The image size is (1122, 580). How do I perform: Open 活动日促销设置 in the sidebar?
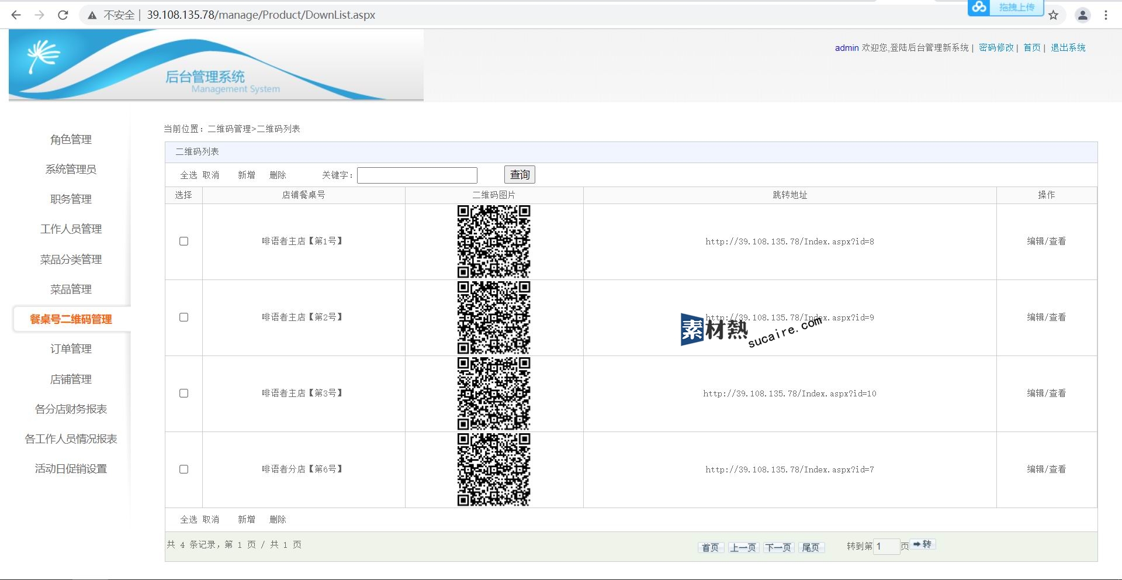tap(71, 468)
